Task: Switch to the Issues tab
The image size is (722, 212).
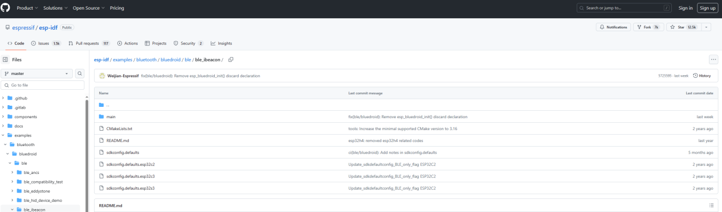Action: [x=46, y=43]
